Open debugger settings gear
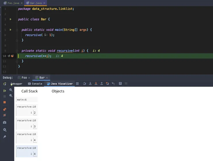 click(x=5, y=130)
